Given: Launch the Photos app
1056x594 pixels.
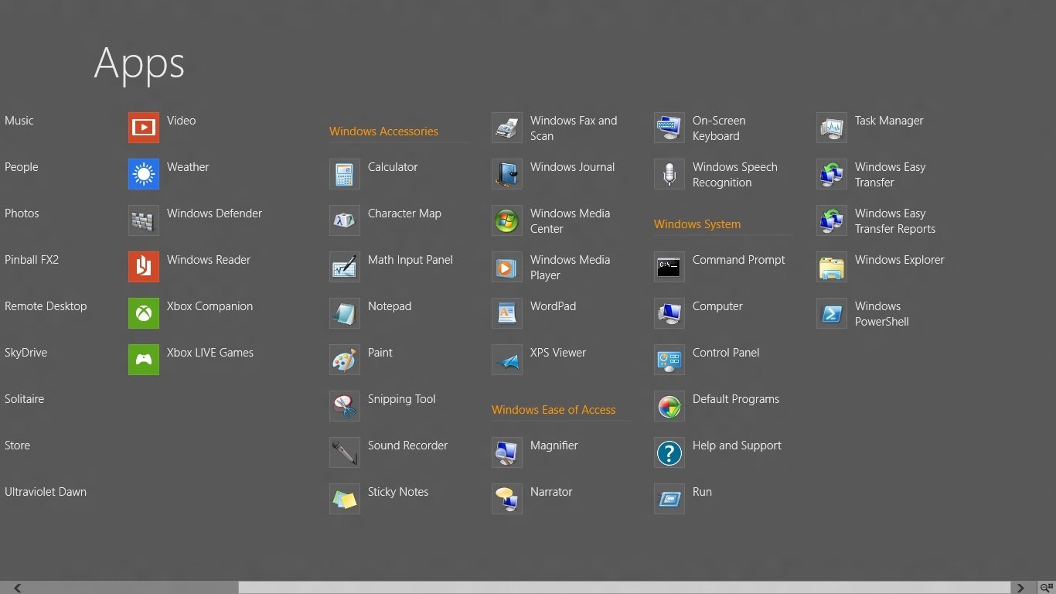Looking at the screenshot, I should click(22, 213).
